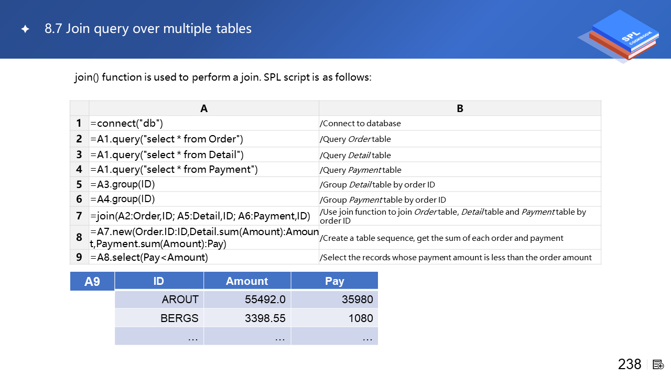Click the slide title '8.7 Join query over multiple tables'
The width and height of the screenshot is (671, 377).
[x=148, y=29]
